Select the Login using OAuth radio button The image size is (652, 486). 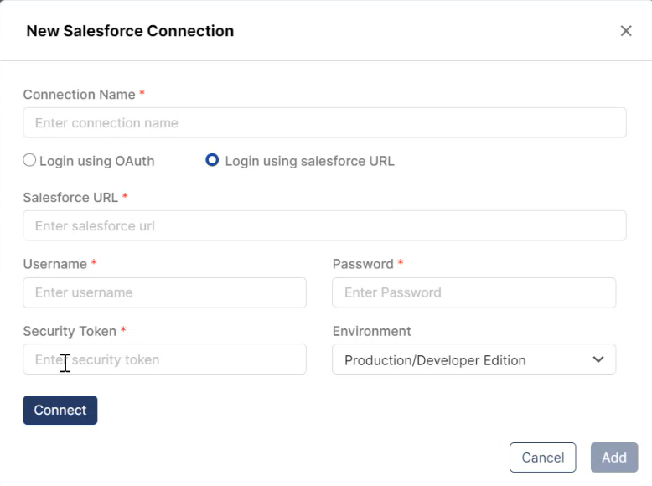(30, 160)
